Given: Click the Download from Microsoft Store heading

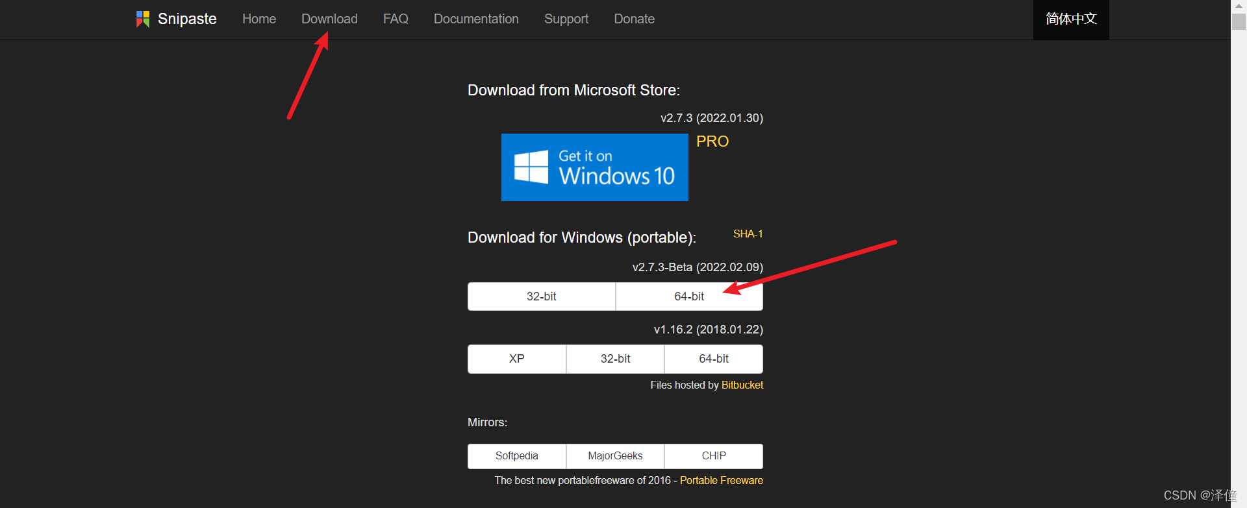Looking at the screenshot, I should (x=574, y=90).
